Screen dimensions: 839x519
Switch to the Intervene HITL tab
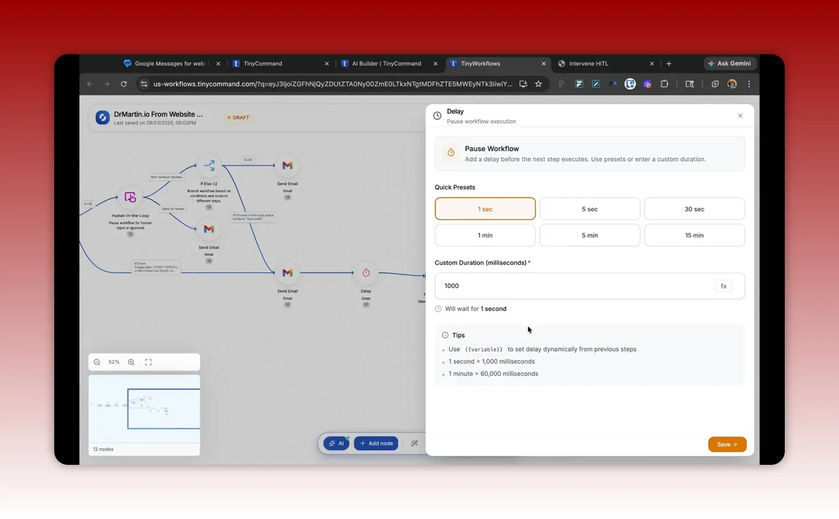606,64
